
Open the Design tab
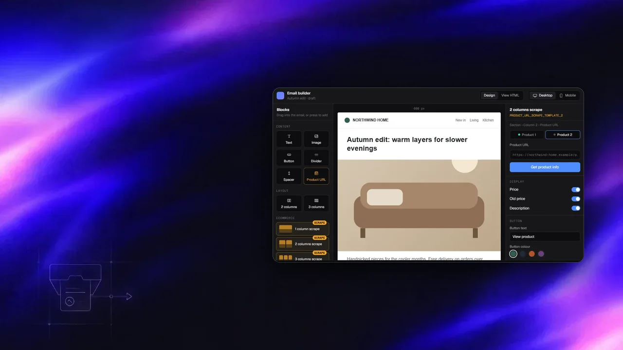(489, 95)
